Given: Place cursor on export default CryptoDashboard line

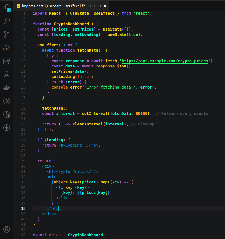Looking at the screenshot, I should 69,235.
